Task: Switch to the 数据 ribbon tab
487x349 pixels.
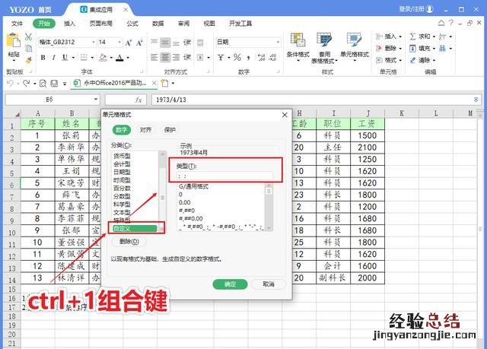Action: [158, 24]
